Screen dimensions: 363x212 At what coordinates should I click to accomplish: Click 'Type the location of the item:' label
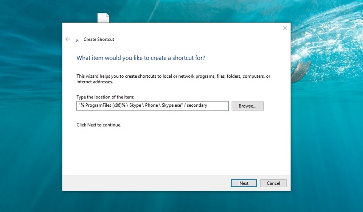coord(105,97)
